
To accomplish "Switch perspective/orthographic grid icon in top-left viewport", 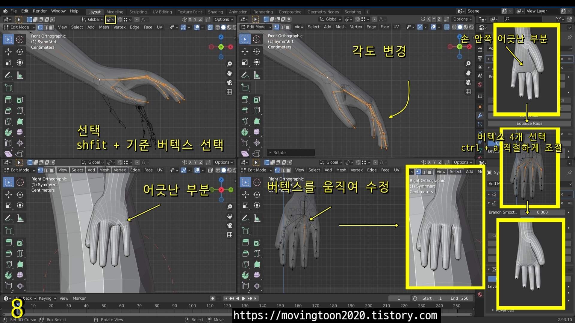I will click(x=229, y=92).
